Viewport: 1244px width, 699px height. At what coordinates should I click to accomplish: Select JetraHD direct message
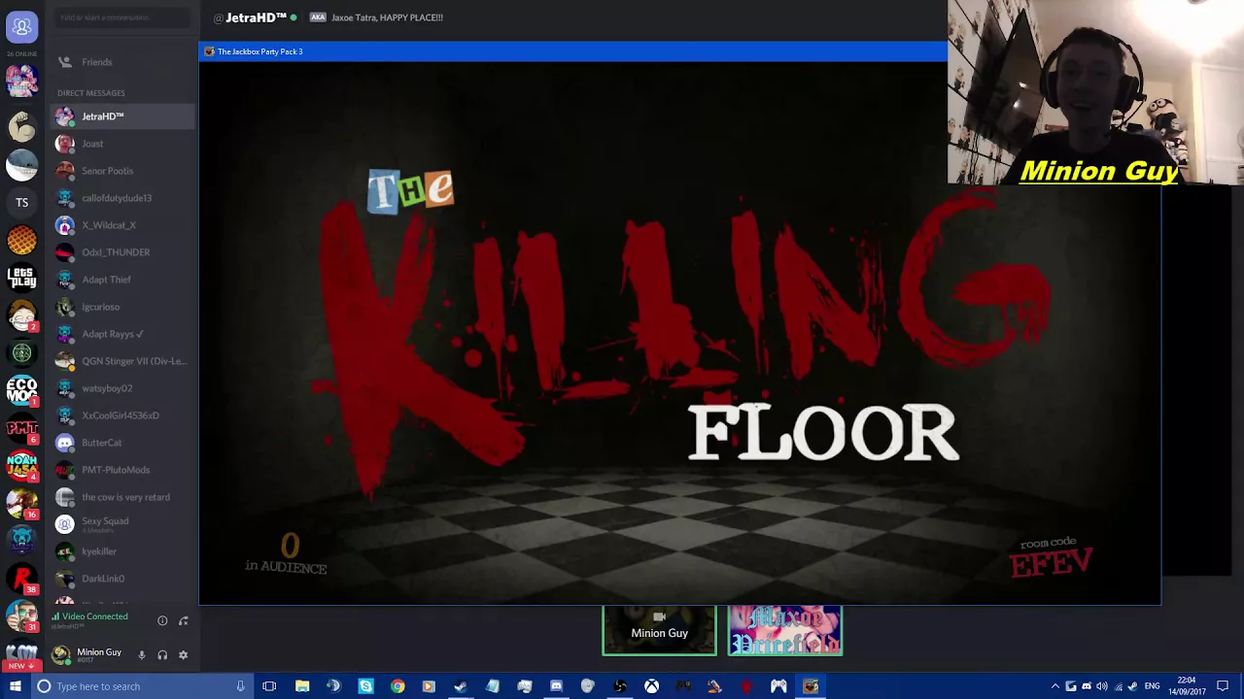(x=122, y=116)
